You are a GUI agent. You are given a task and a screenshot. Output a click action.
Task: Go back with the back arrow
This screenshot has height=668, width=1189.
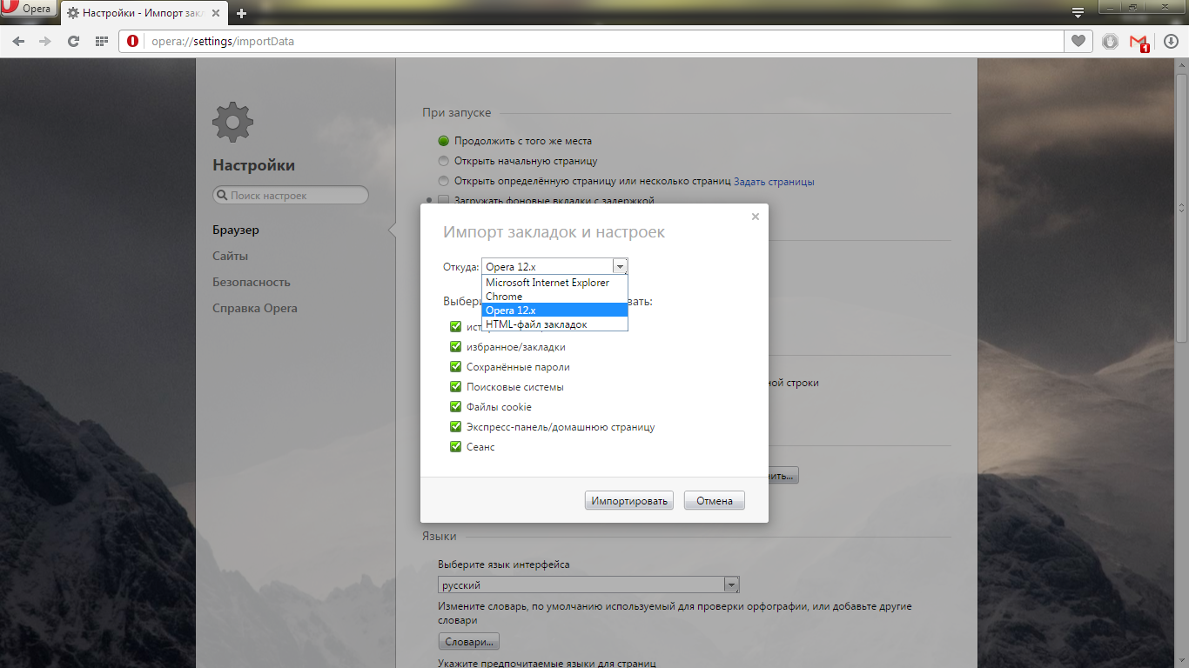19,41
